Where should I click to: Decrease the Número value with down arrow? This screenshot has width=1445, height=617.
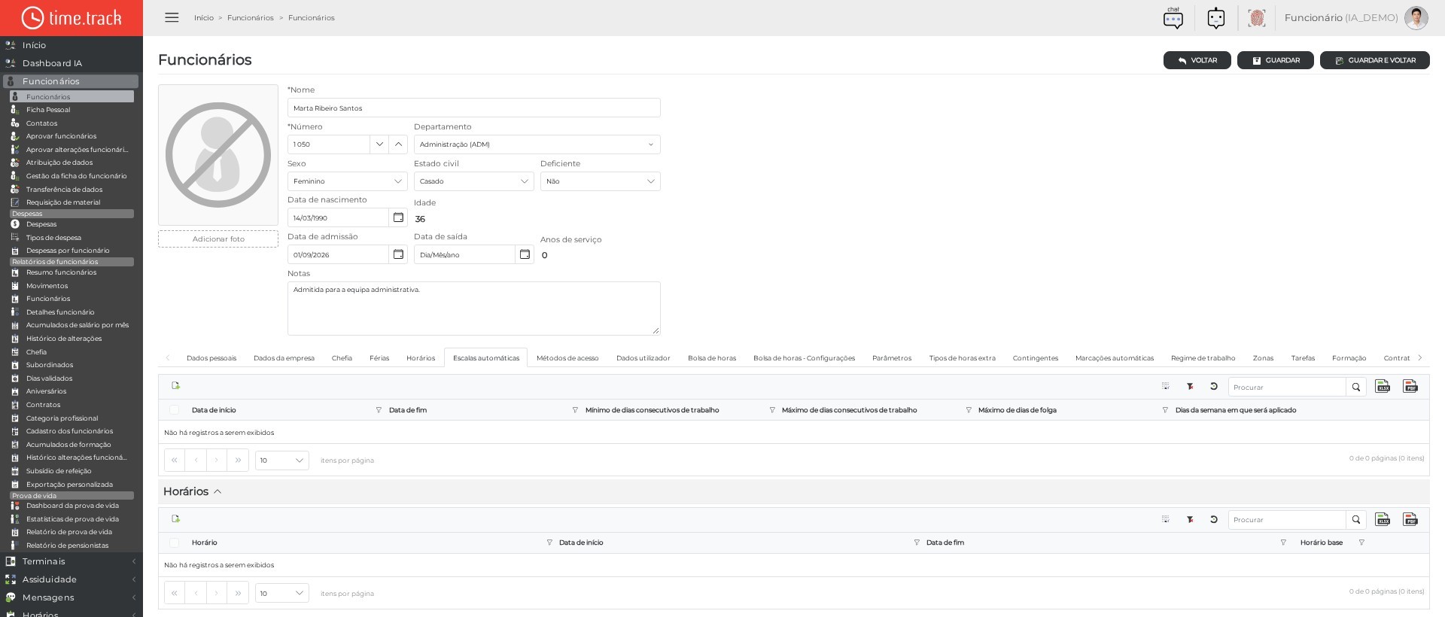(379, 144)
